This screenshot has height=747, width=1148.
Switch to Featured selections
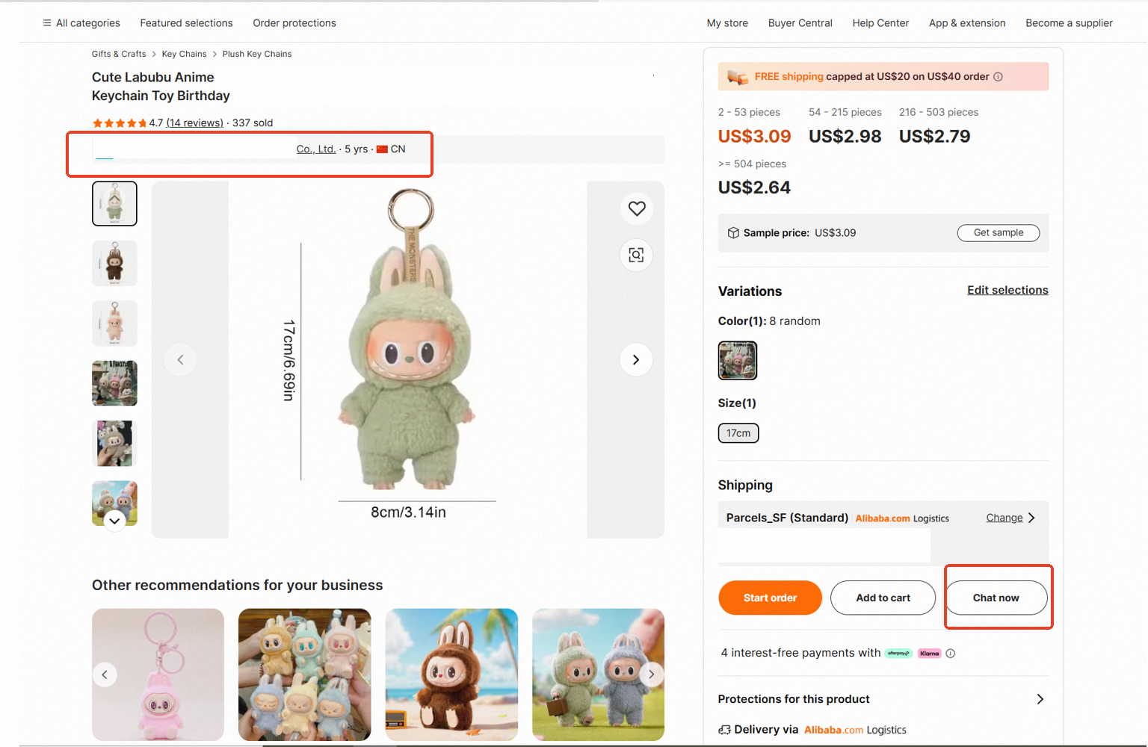(x=186, y=23)
